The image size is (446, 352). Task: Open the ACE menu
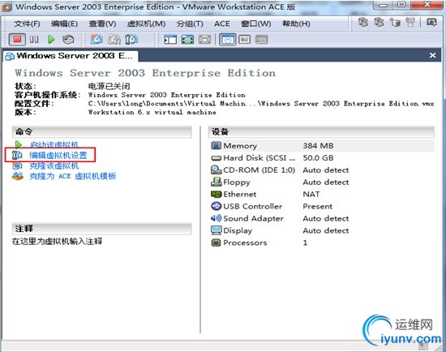(x=222, y=24)
